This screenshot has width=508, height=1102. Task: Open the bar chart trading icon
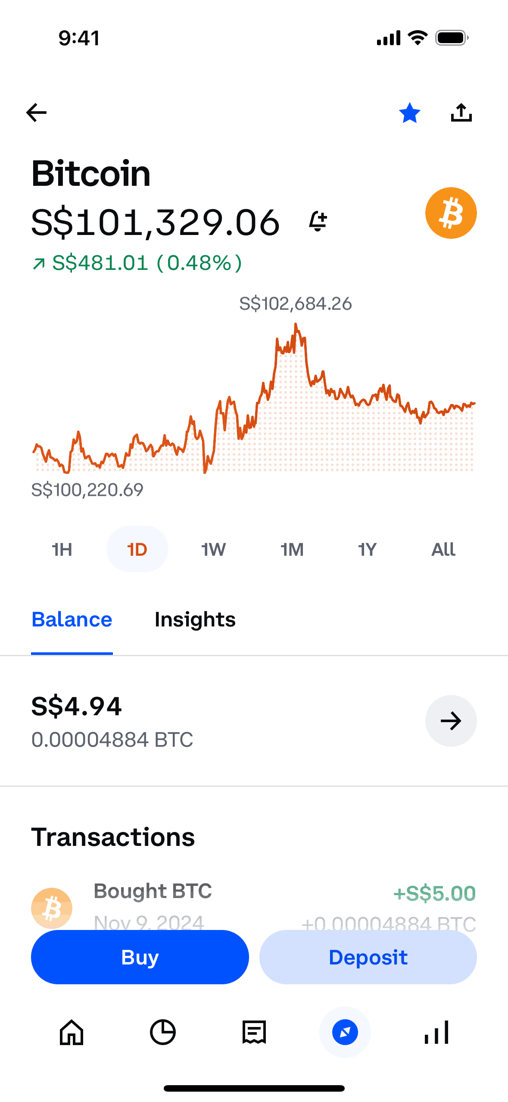pos(436,1032)
